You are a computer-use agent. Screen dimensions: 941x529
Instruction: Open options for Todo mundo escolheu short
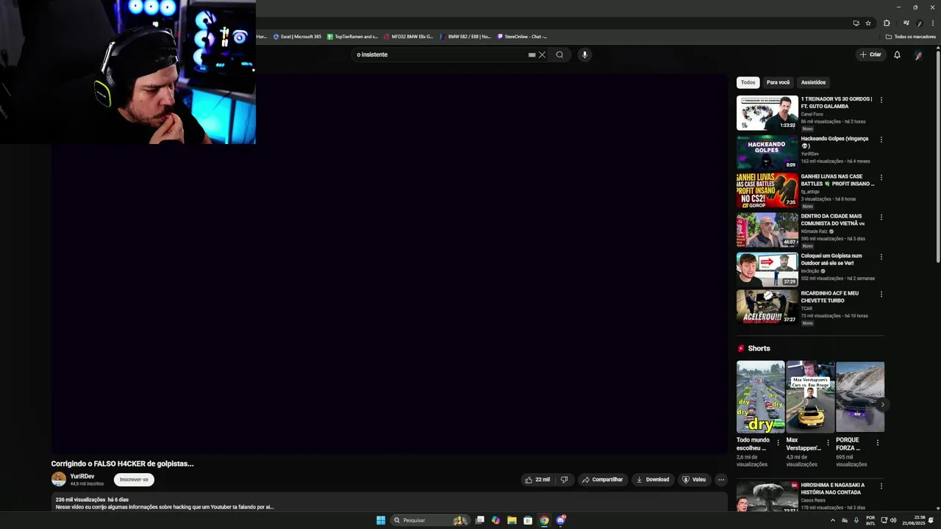click(778, 442)
